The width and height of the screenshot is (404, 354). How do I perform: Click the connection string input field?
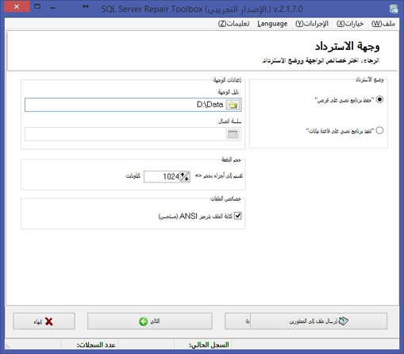pos(133,134)
